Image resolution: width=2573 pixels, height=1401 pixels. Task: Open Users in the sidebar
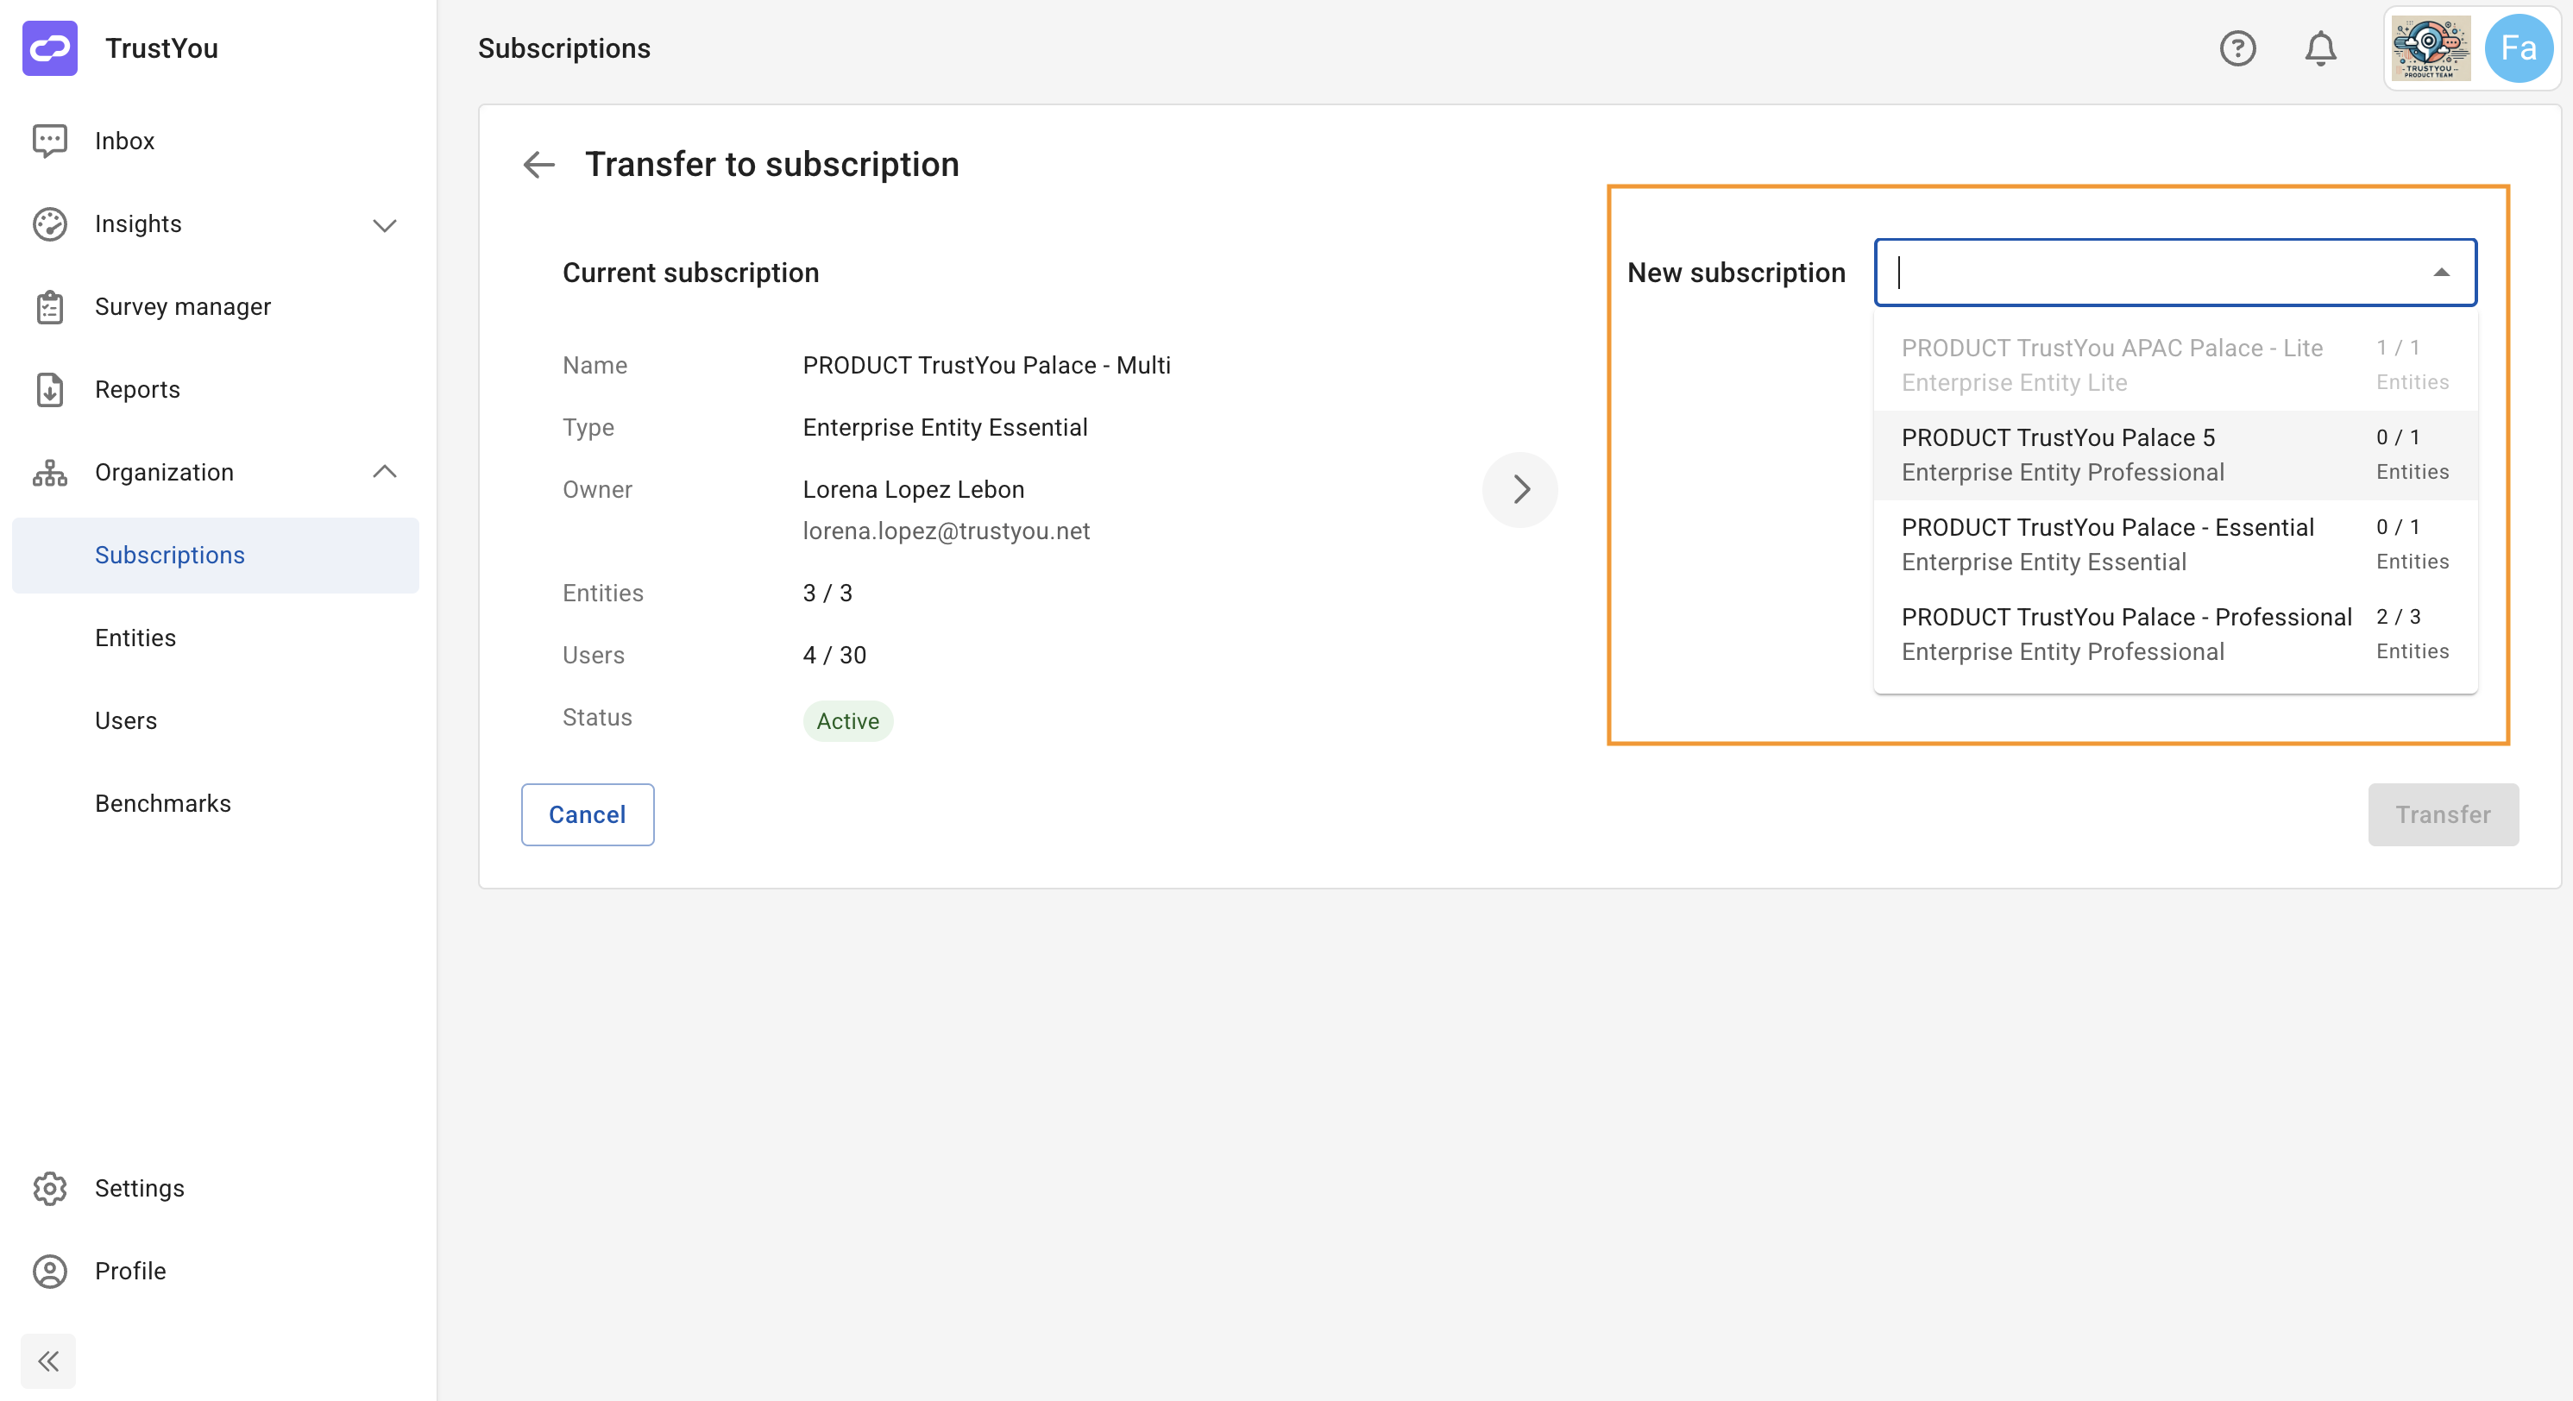click(215, 721)
